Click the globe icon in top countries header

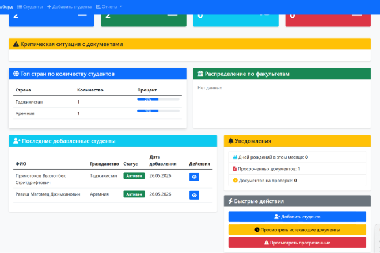pos(16,74)
